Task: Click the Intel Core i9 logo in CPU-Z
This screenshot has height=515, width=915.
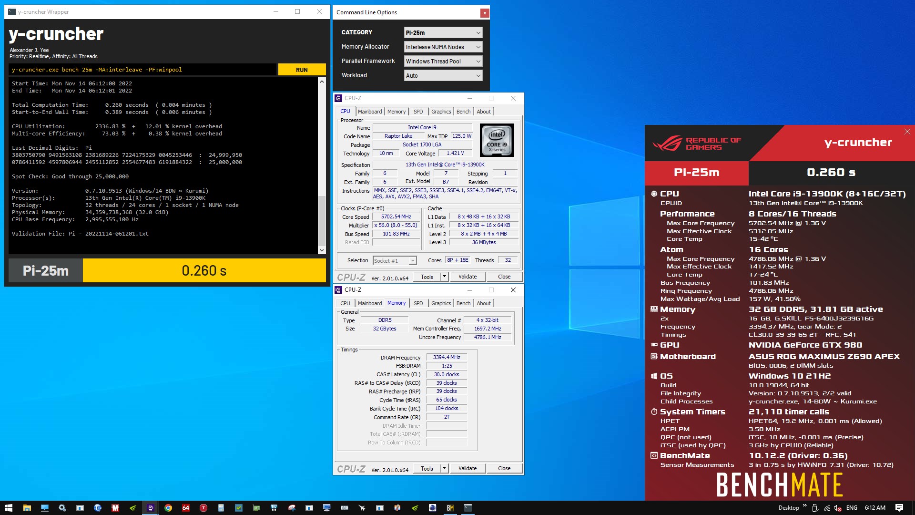Action: pos(497,140)
